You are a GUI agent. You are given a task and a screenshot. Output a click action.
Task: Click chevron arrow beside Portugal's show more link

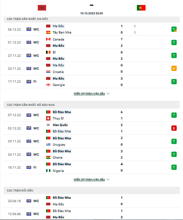pyautogui.click(x=108, y=179)
